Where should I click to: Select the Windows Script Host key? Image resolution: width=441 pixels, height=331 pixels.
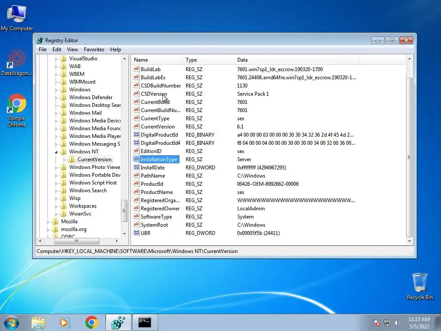pyautogui.click(x=93, y=182)
